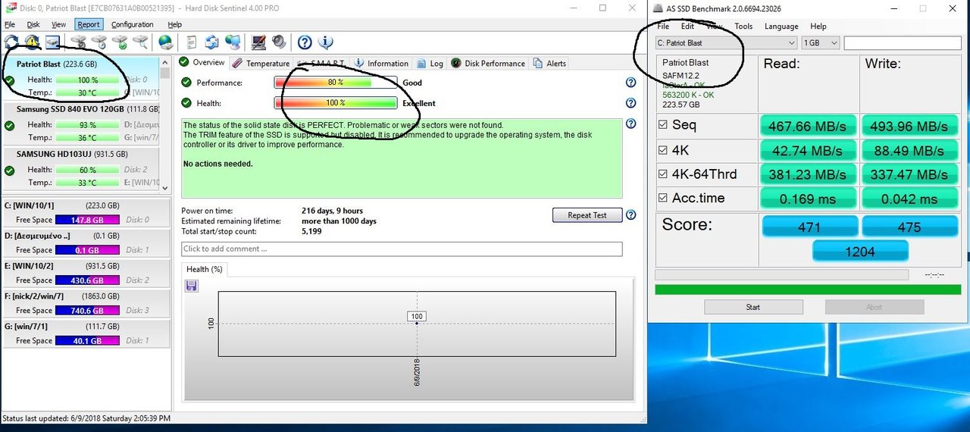
Task: Open the 1 GB test size dropdown
Action: point(821,43)
